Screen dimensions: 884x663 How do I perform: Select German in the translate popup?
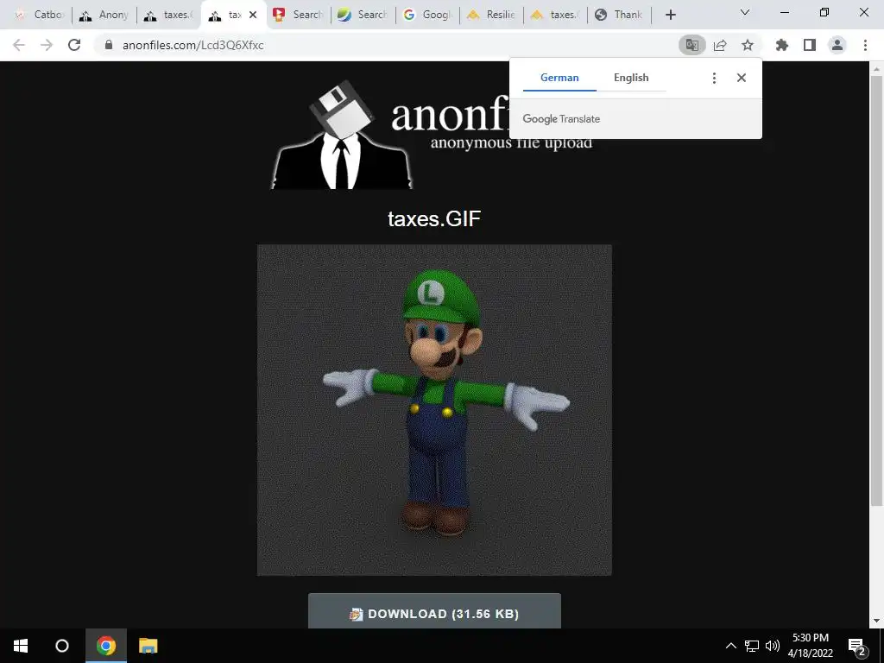tap(559, 78)
